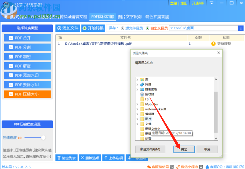Image resolution: width=245 pixels, height=169 pixels.
Task: Select PDF 压缩大小 option
Action: (27, 94)
